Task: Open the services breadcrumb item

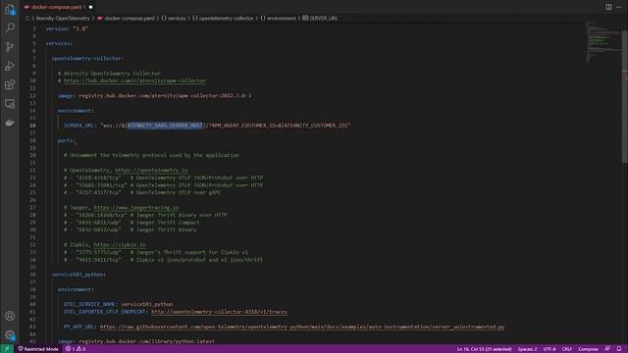Action: coord(174,19)
